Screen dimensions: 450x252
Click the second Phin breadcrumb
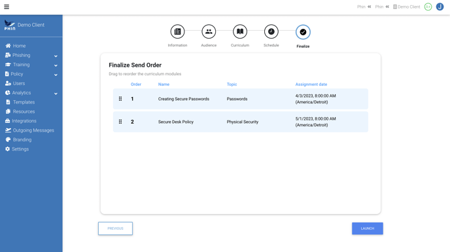pyautogui.click(x=379, y=7)
